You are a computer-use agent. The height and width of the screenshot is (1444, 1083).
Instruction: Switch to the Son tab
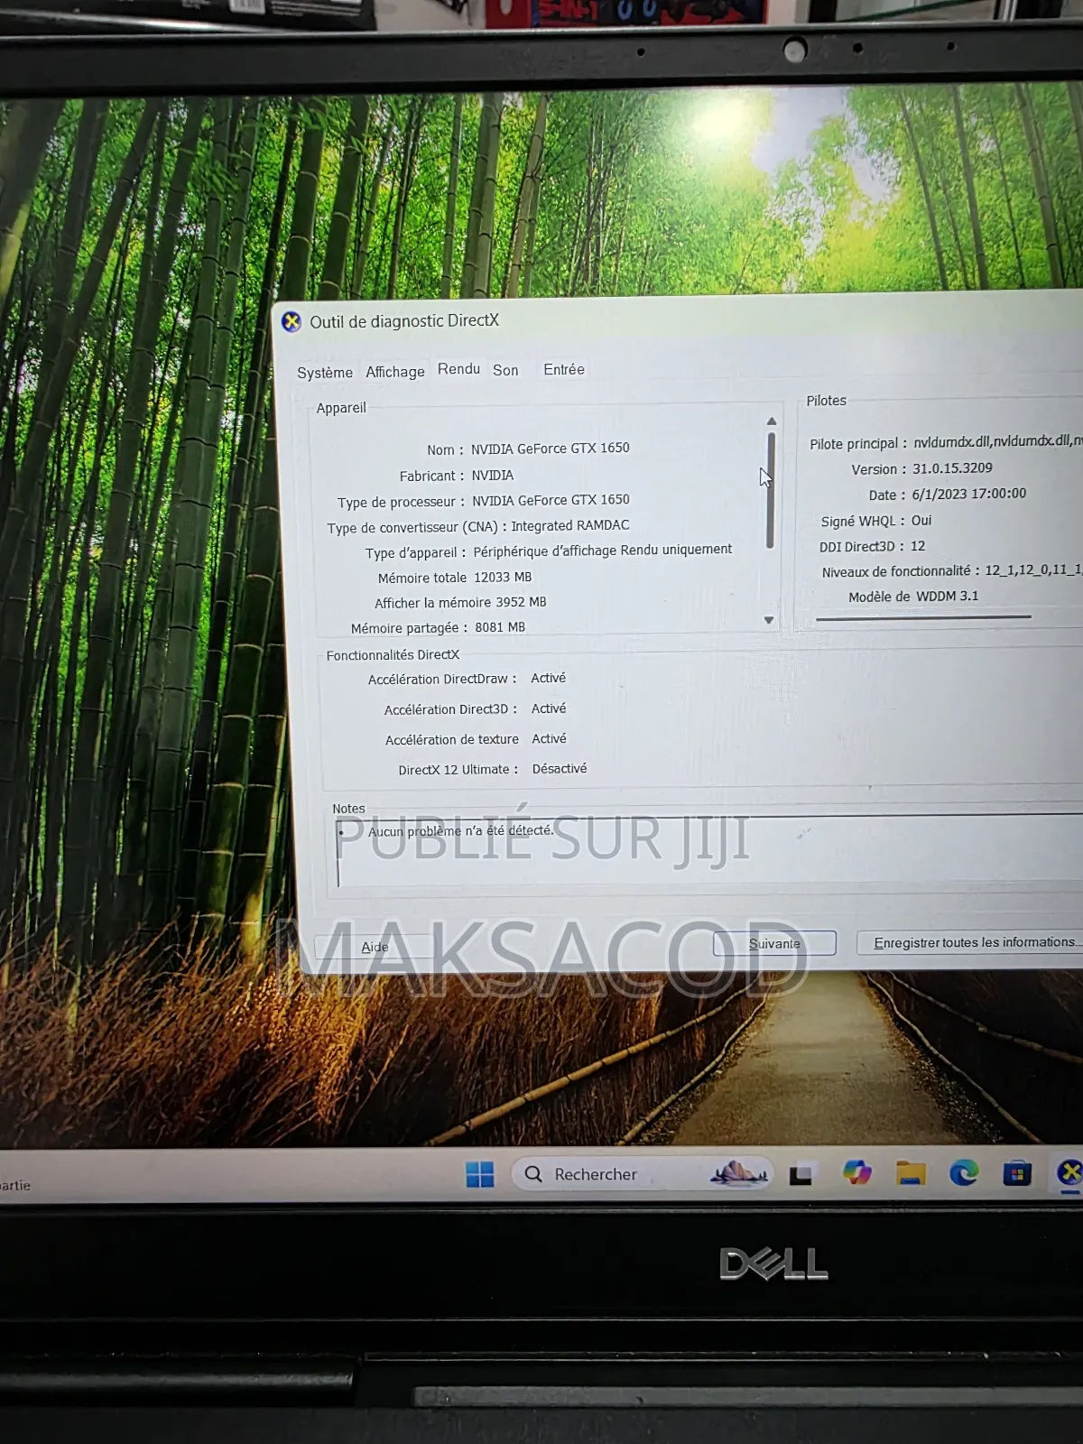pyautogui.click(x=505, y=370)
